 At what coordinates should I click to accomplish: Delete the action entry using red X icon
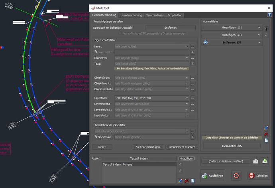[187, 181]
